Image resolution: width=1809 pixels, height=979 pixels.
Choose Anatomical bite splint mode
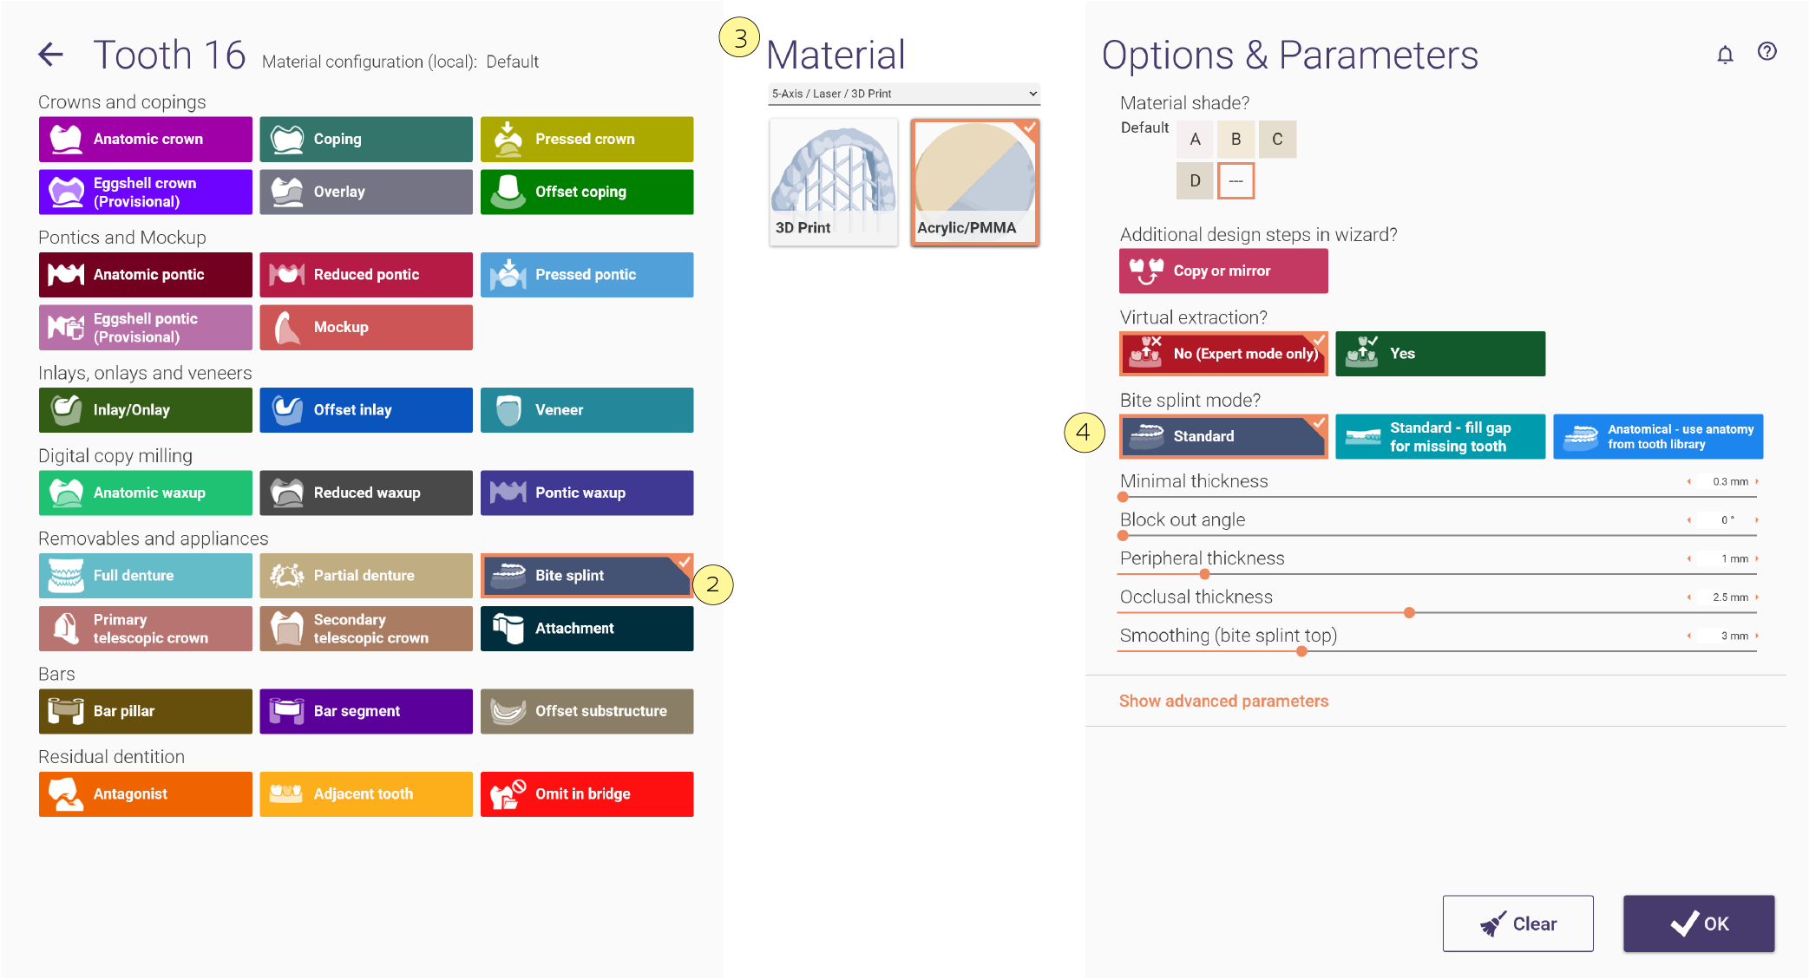[1658, 436]
